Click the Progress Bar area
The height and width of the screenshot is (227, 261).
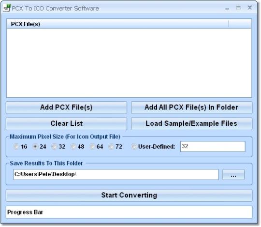click(x=129, y=212)
